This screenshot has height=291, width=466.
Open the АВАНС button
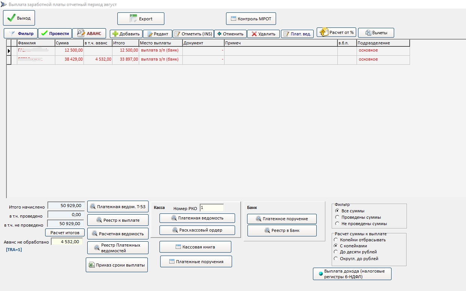tap(89, 34)
